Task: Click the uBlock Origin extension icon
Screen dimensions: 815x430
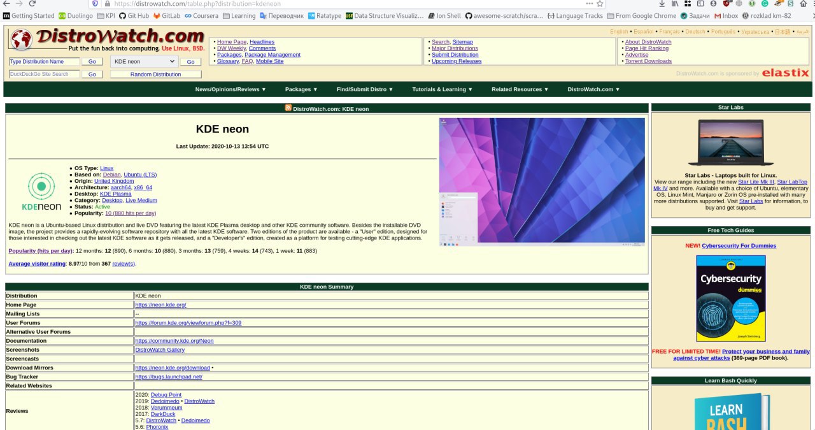Action: point(726,3)
